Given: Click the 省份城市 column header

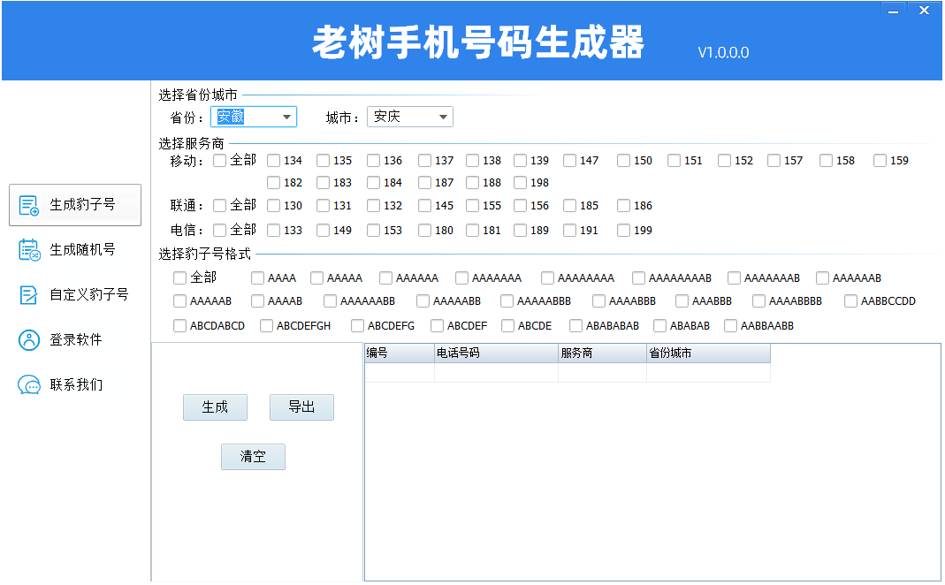Looking at the screenshot, I should [x=708, y=353].
